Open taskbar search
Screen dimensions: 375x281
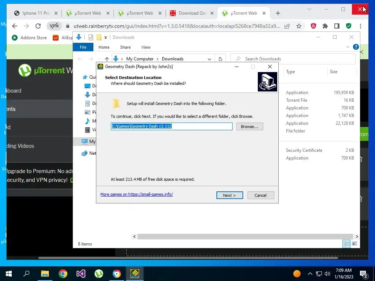click(x=26, y=274)
